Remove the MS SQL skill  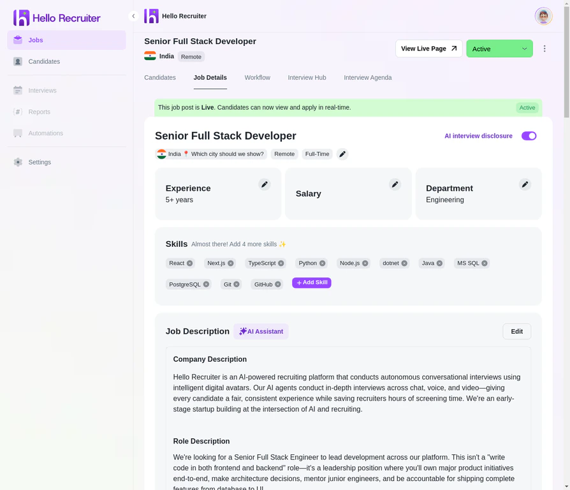[485, 263]
